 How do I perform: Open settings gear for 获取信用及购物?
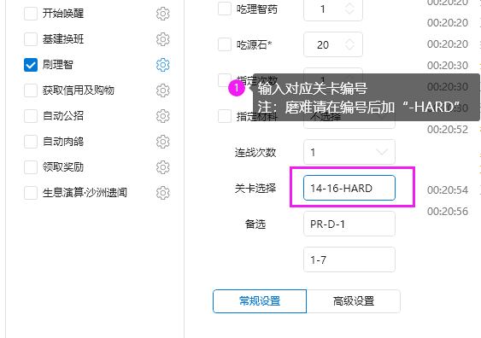162,90
